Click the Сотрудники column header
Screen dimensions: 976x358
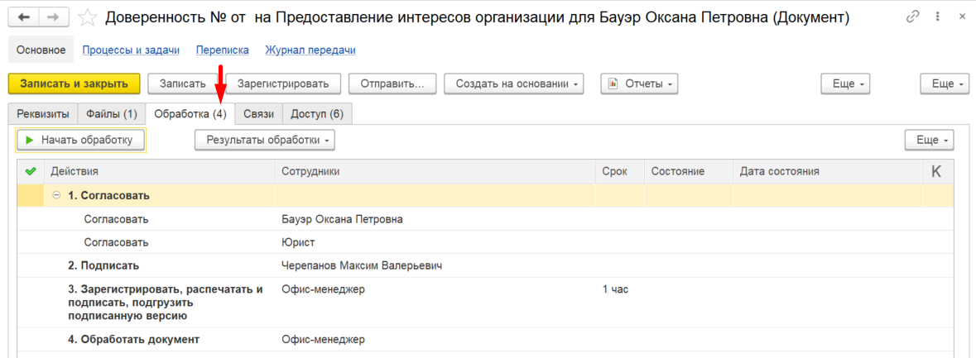pyautogui.click(x=435, y=171)
